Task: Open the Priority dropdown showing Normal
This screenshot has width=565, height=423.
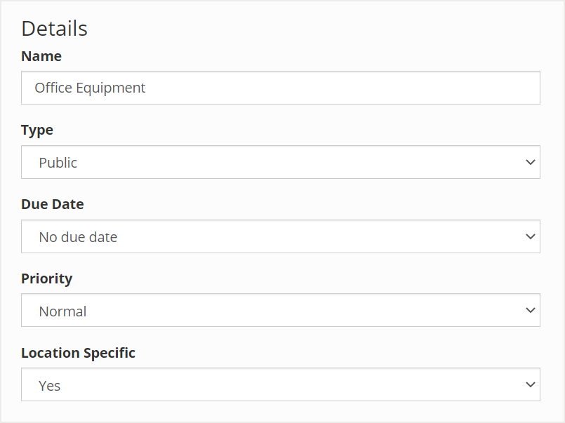Action: pyautogui.click(x=281, y=311)
